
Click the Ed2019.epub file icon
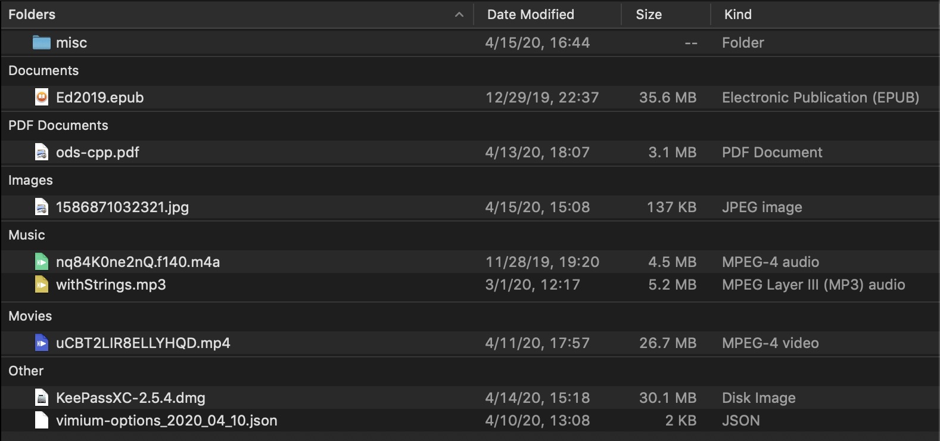click(x=41, y=97)
